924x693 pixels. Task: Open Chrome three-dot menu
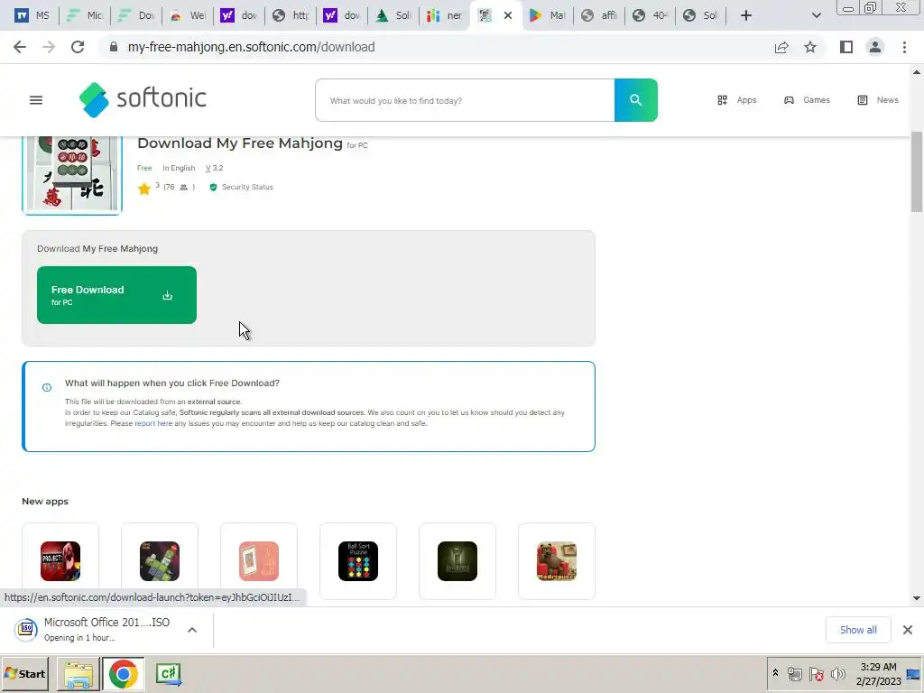point(904,47)
